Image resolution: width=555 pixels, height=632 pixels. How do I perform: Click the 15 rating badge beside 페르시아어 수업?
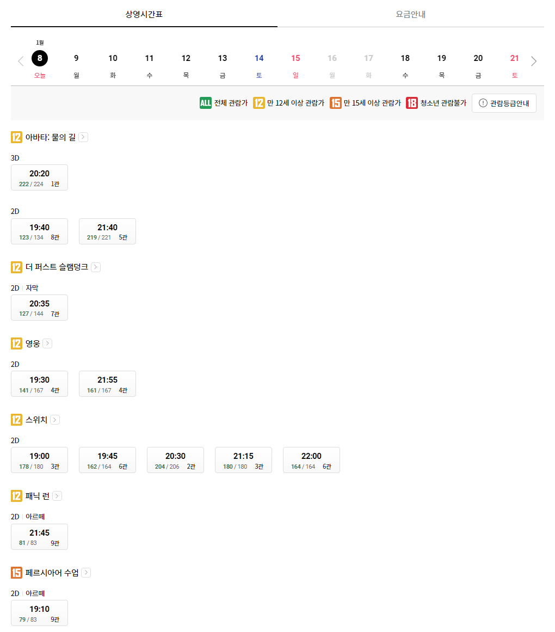pyautogui.click(x=16, y=572)
